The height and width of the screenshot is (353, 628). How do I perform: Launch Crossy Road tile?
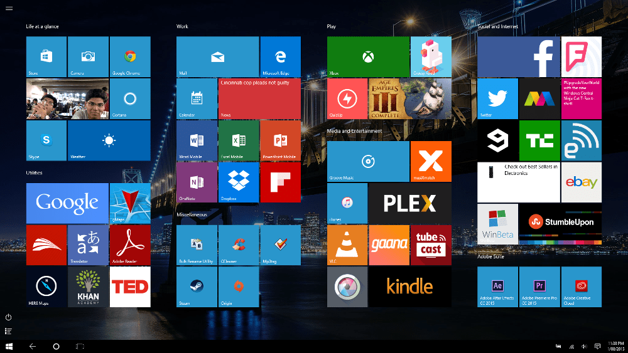[x=431, y=57]
